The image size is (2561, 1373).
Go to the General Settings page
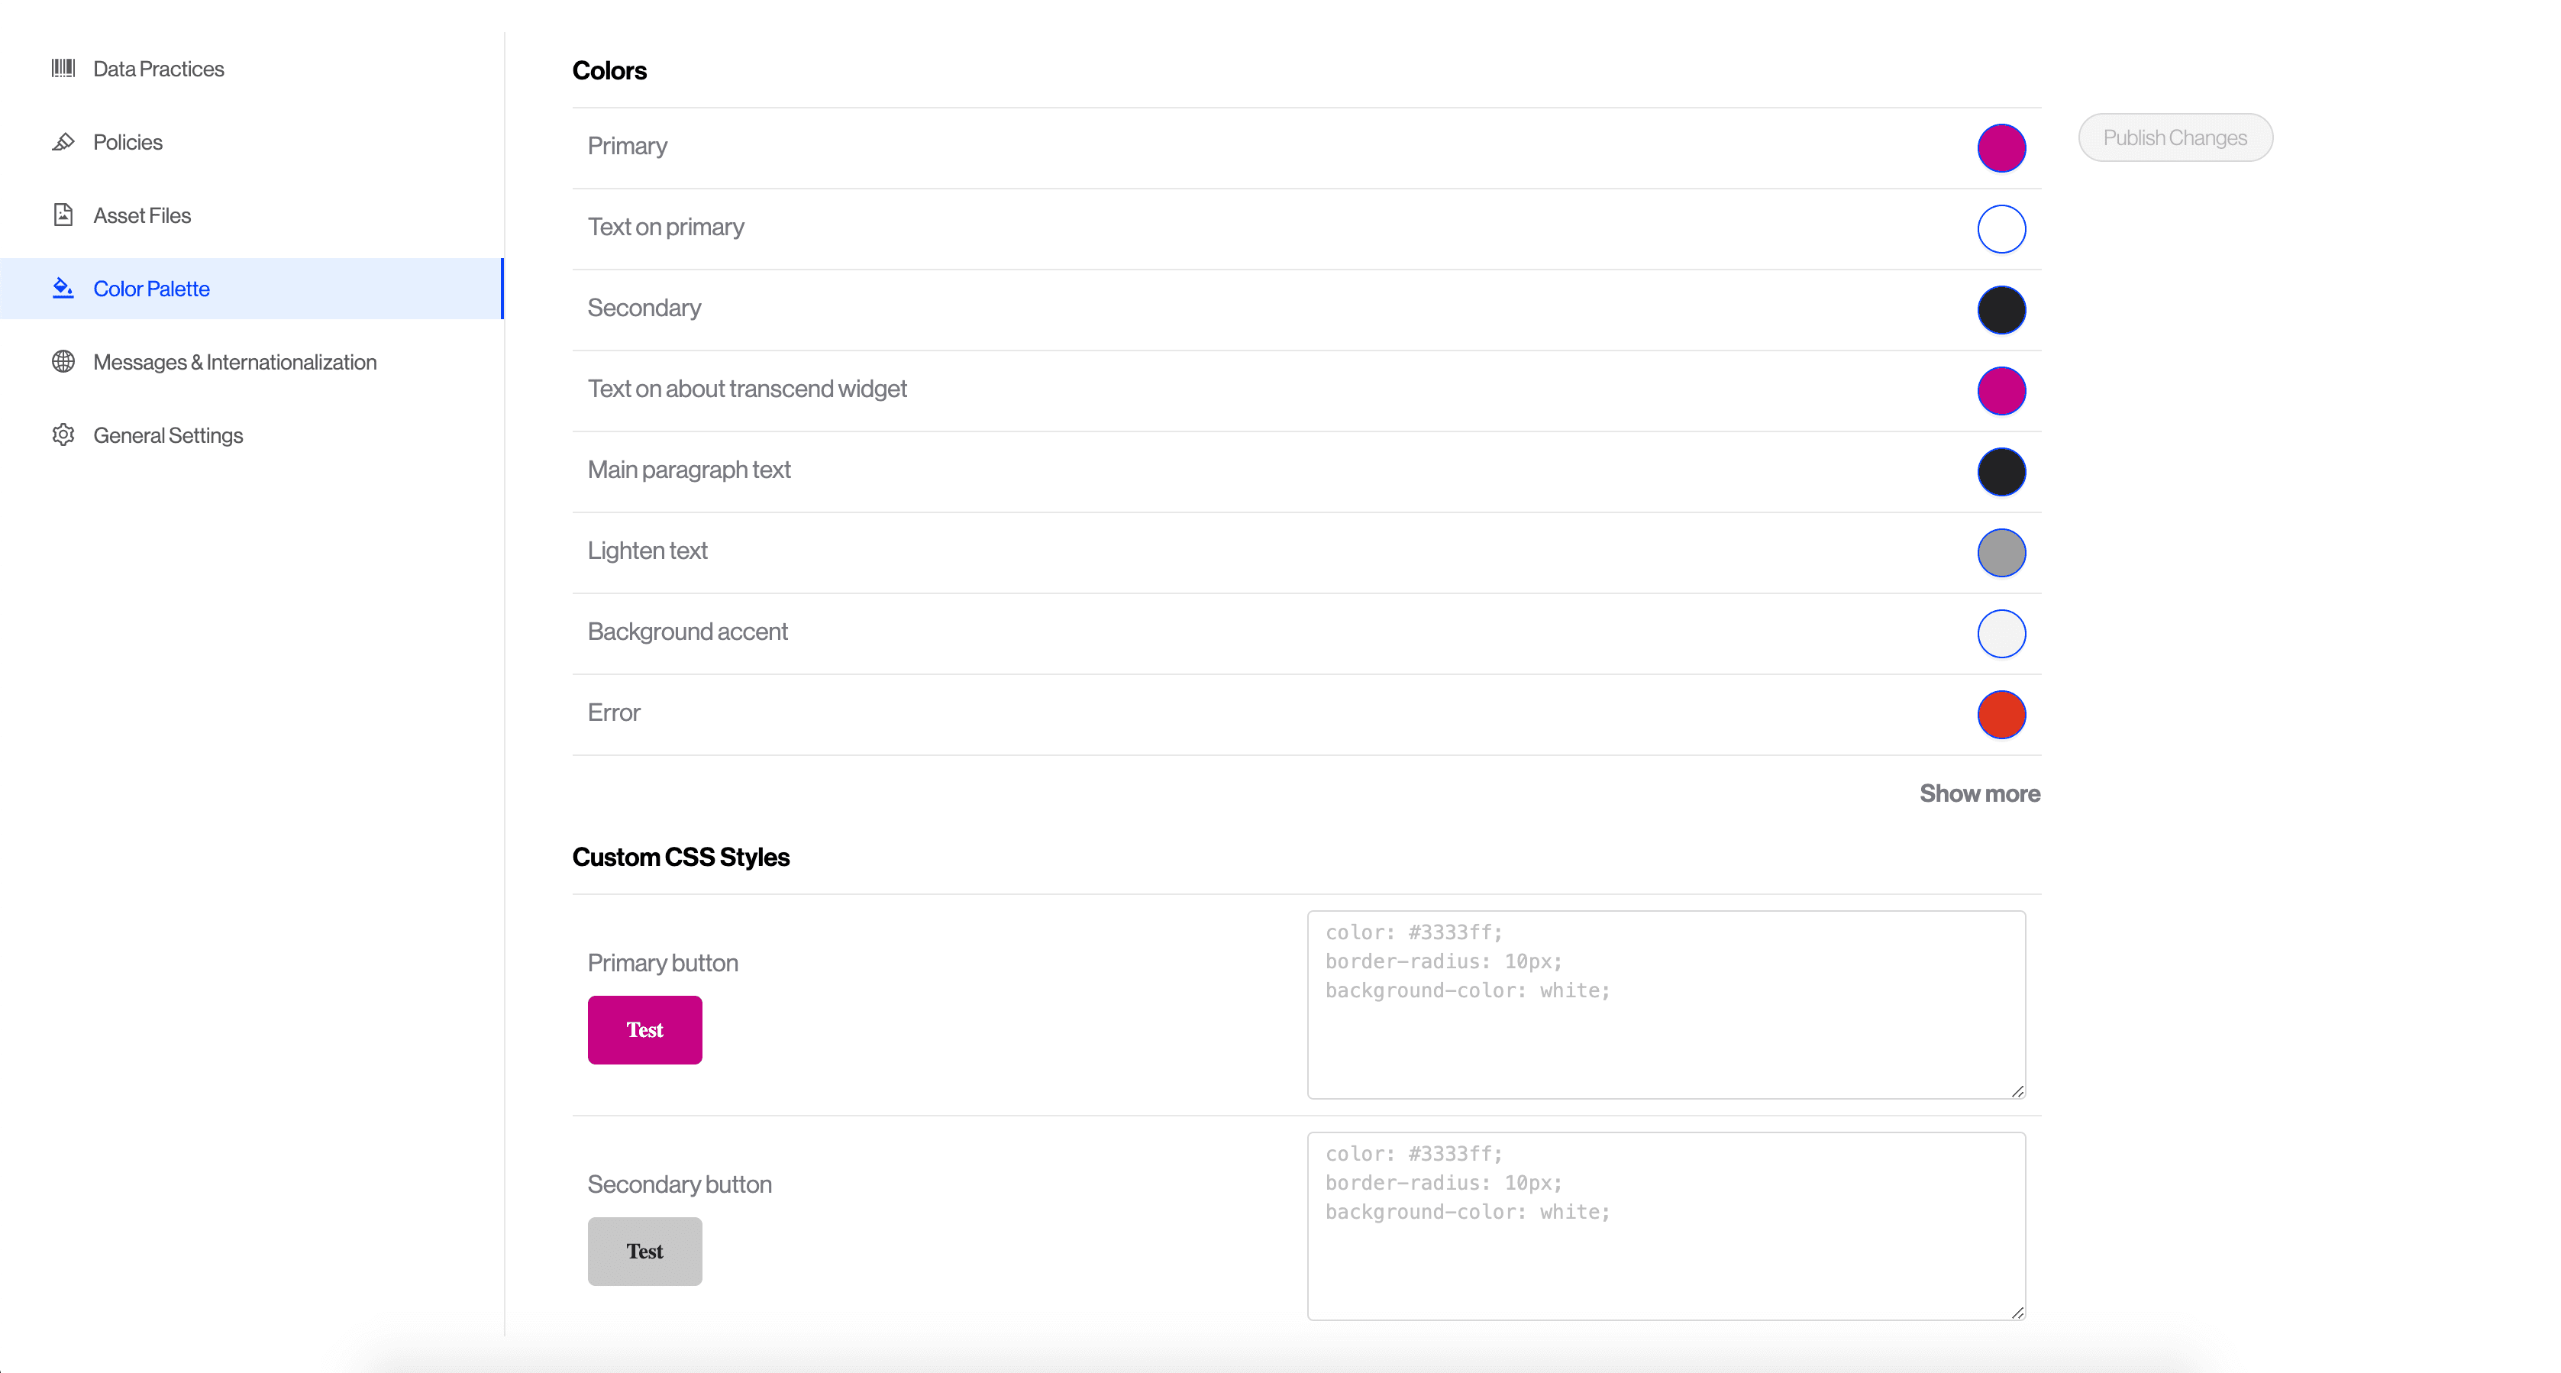168,435
